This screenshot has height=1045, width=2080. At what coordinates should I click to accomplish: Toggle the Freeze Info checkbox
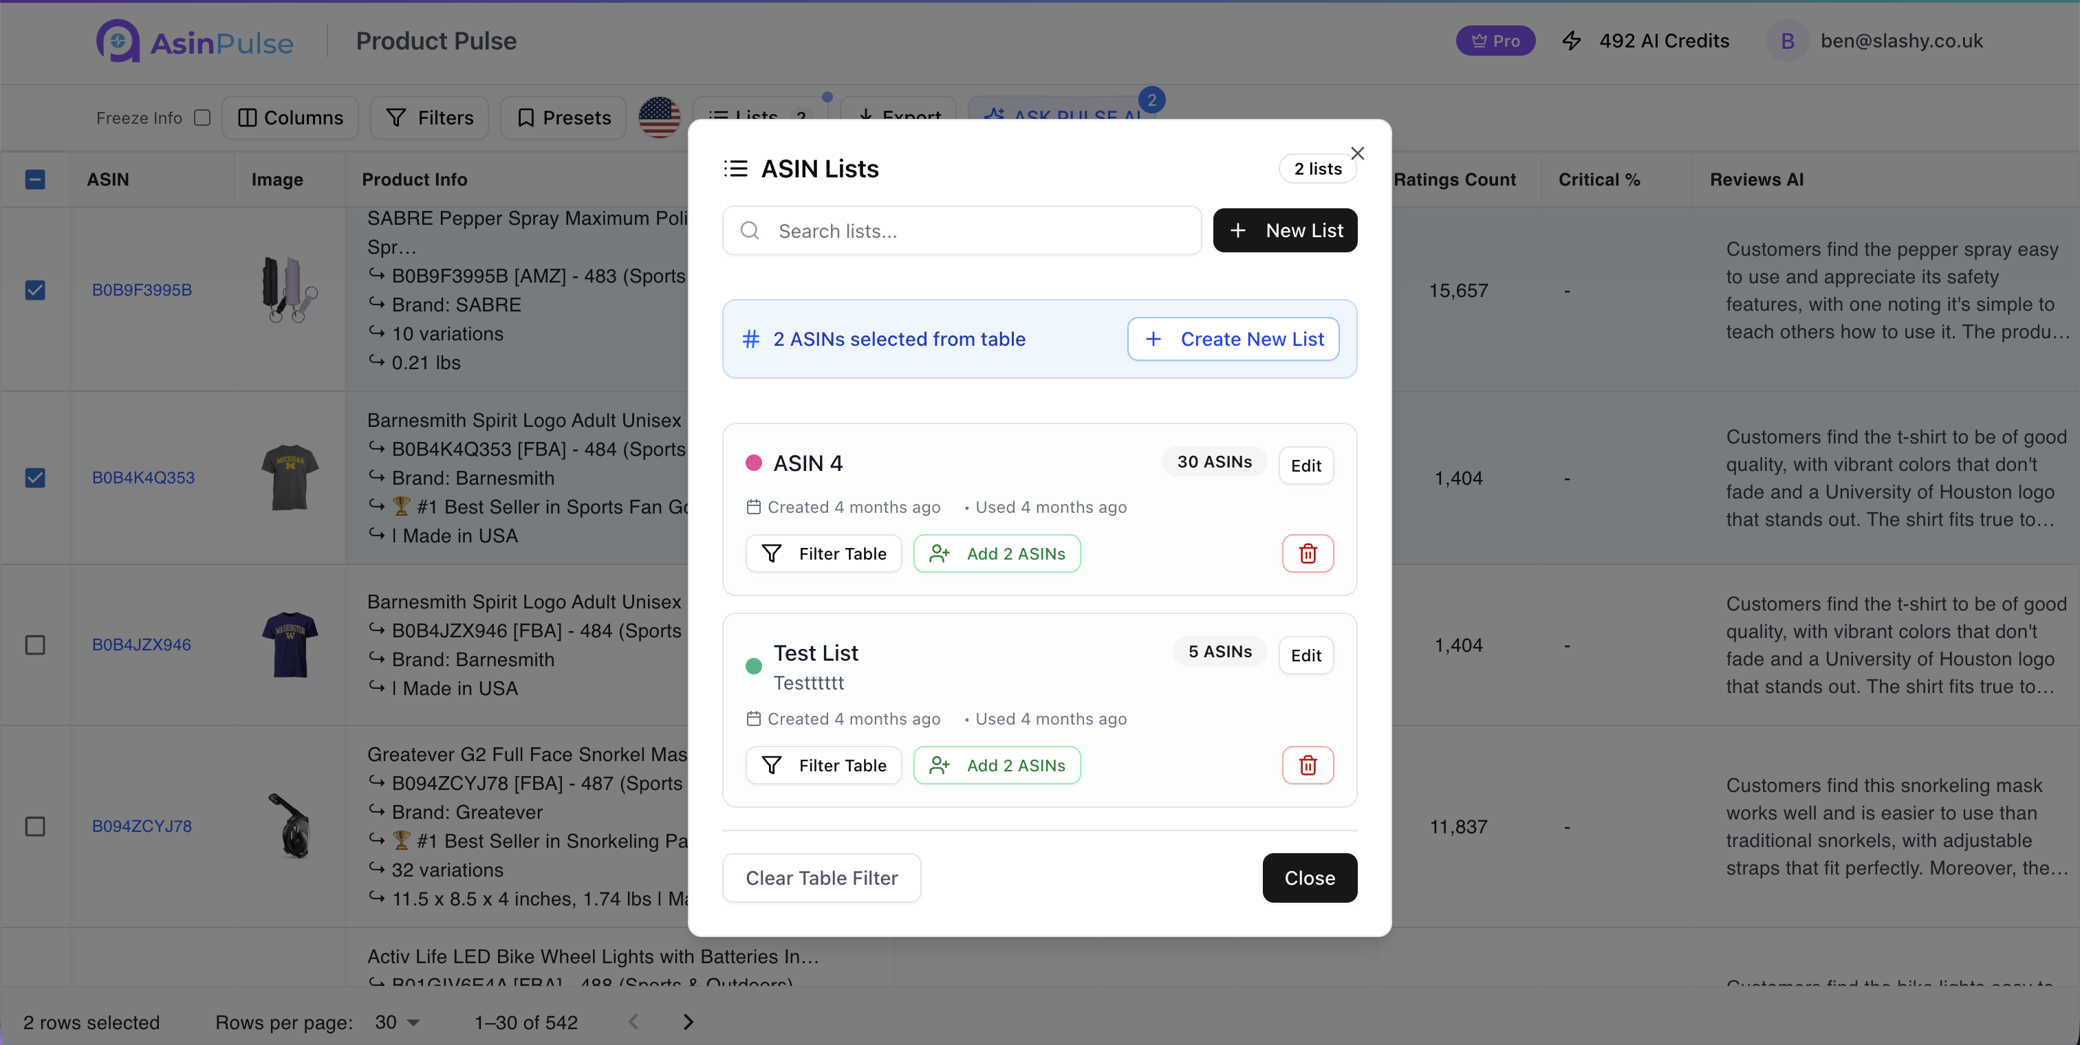tap(203, 118)
